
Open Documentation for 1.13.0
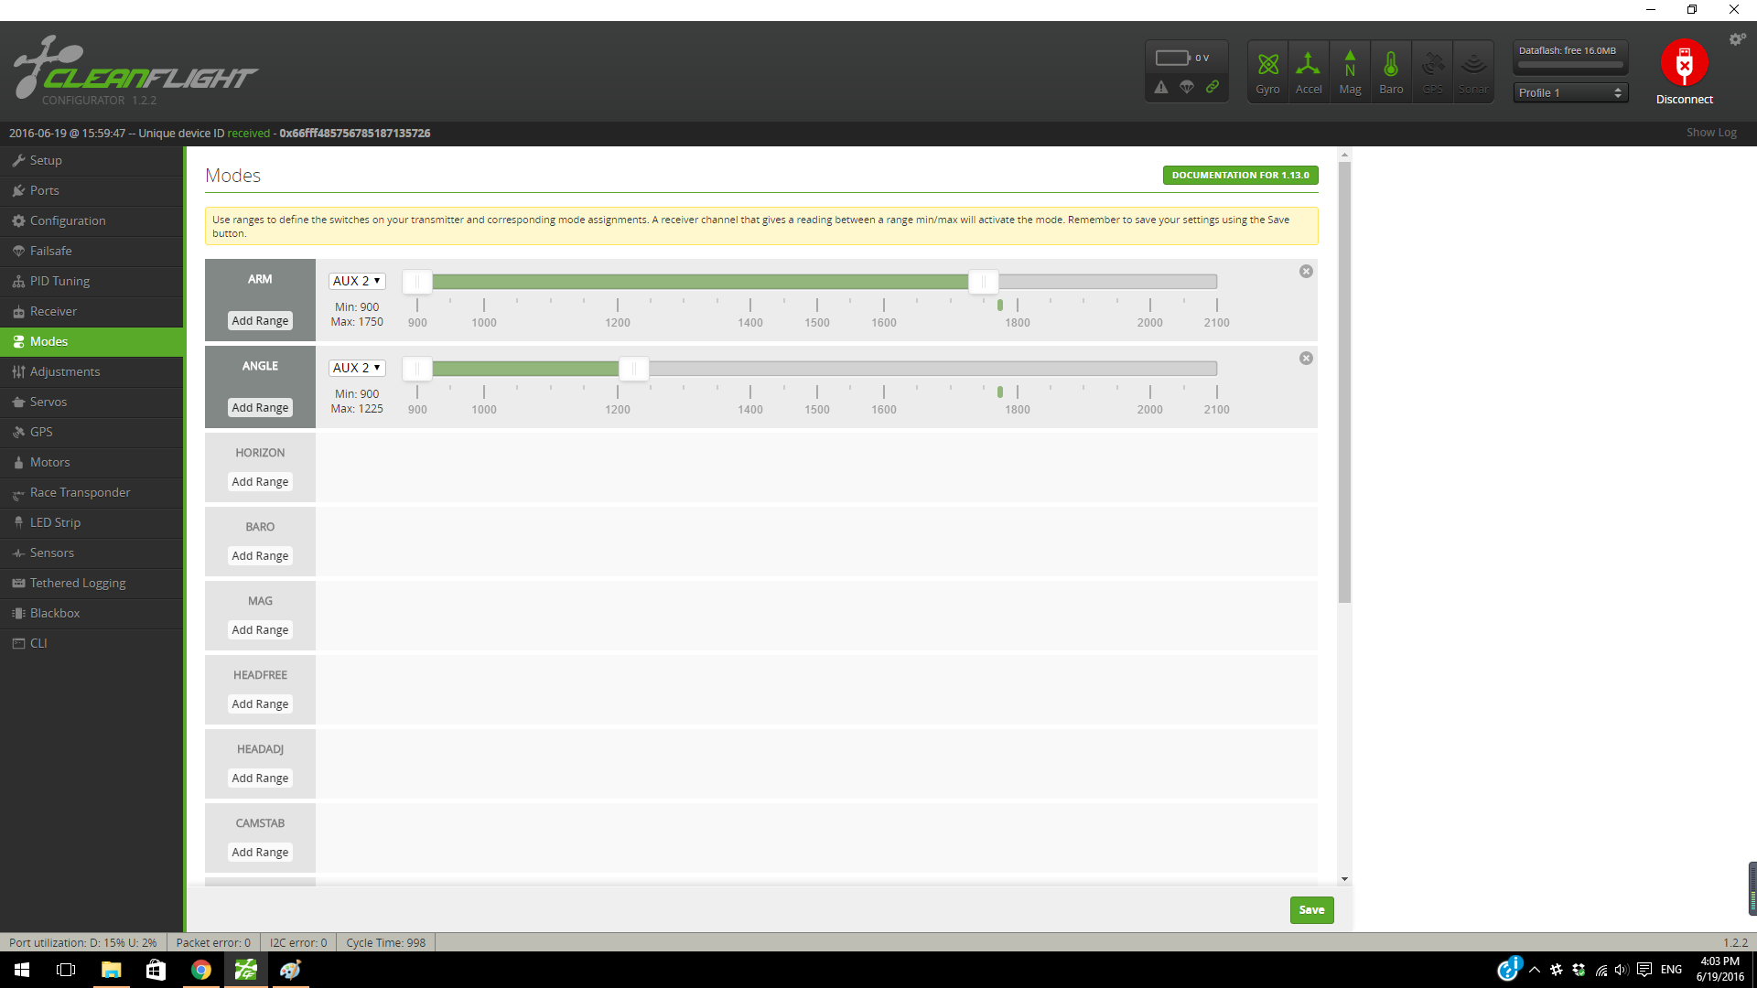[x=1240, y=175]
